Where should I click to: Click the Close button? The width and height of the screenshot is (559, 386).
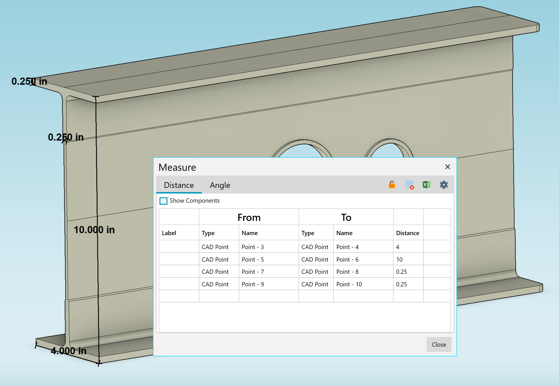[439, 344]
